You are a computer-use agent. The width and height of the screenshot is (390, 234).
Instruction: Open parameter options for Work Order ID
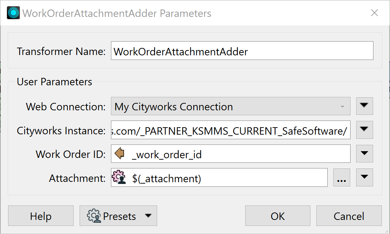tap(364, 153)
